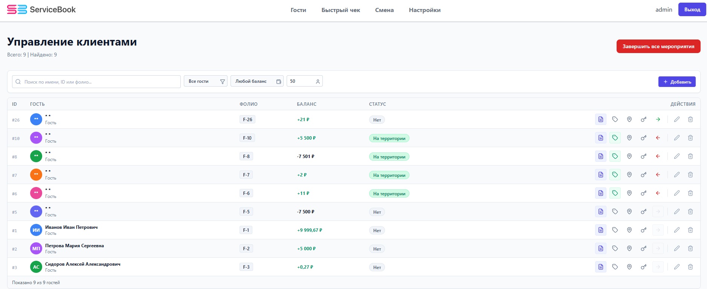Open the document icon for guest #26
Screen dimensions: 707x289
pyautogui.click(x=601, y=119)
